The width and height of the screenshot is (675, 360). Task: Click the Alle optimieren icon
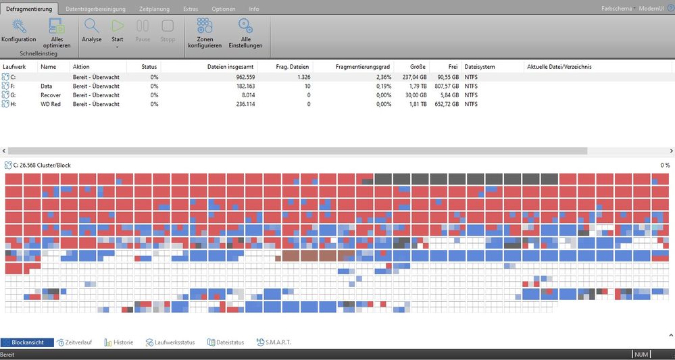[57, 26]
